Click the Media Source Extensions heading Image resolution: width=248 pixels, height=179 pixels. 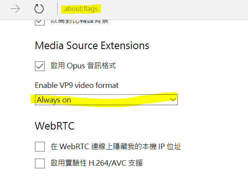coord(92,46)
